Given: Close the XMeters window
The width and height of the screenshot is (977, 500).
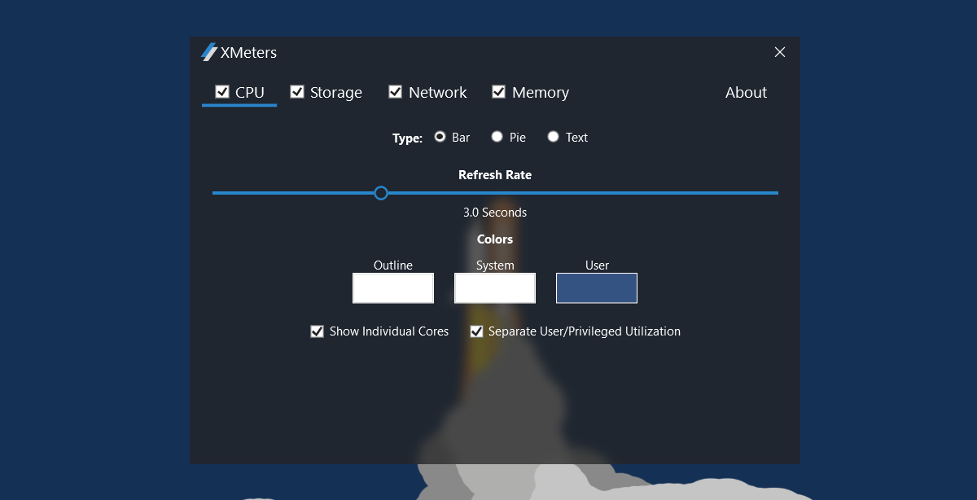Looking at the screenshot, I should pyautogui.click(x=780, y=52).
